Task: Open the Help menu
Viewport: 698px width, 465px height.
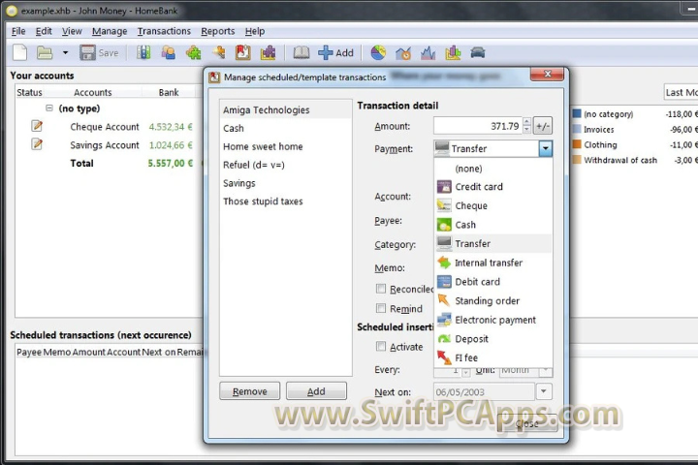Action: click(255, 31)
